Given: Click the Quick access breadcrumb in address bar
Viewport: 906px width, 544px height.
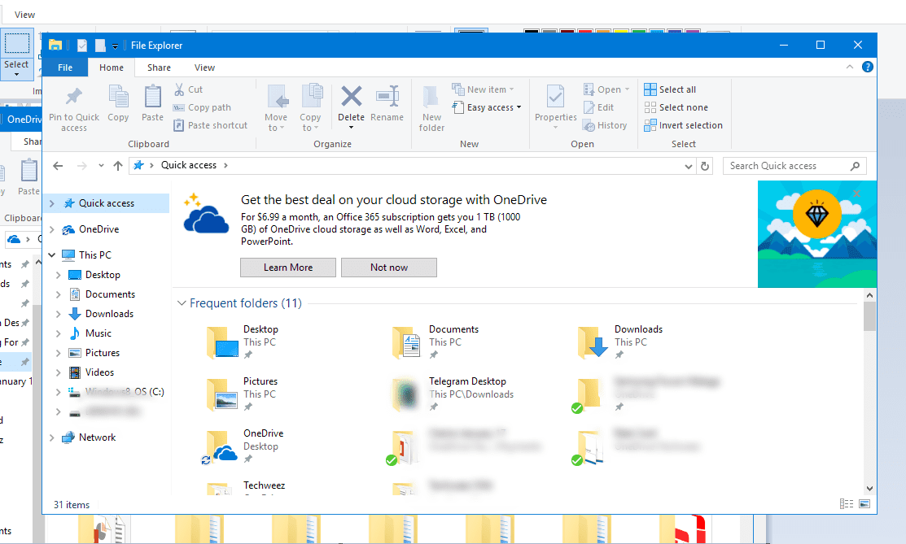Looking at the screenshot, I should (188, 165).
